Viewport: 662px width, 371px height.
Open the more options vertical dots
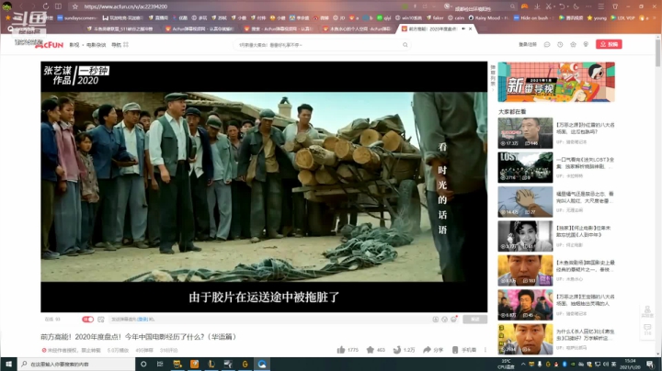click(485, 350)
